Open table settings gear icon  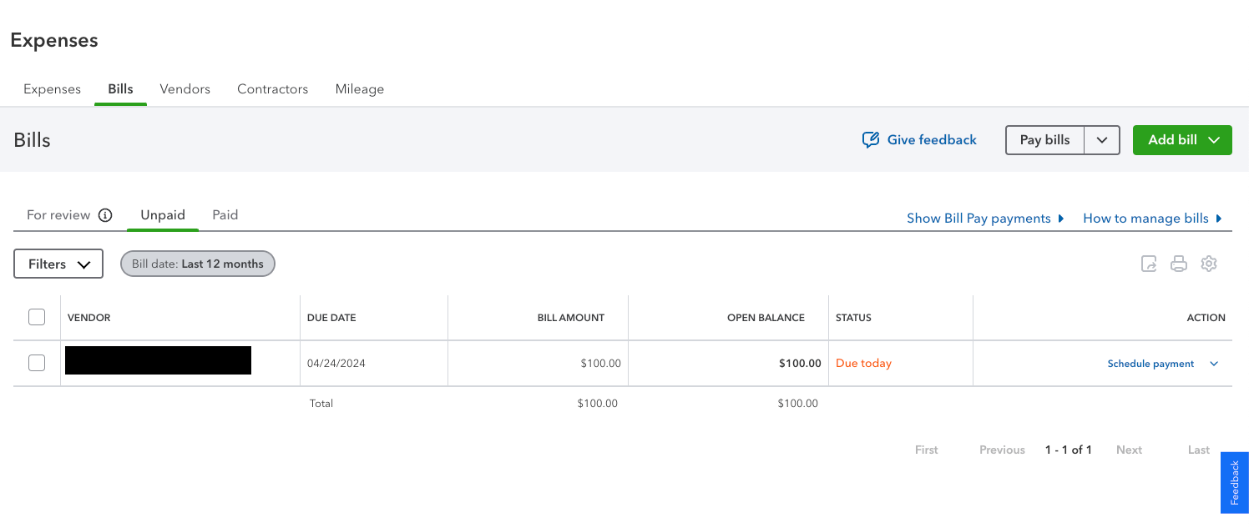point(1209,264)
